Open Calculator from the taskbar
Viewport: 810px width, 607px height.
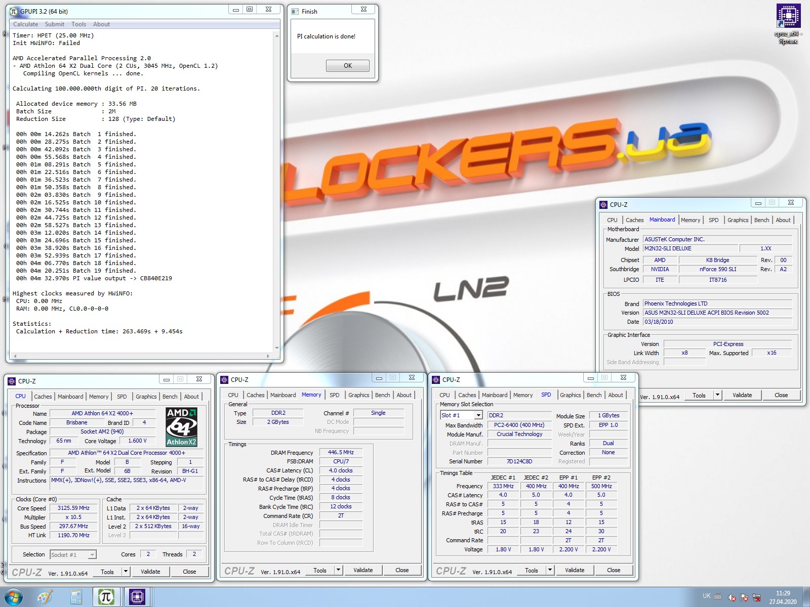[76, 597]
